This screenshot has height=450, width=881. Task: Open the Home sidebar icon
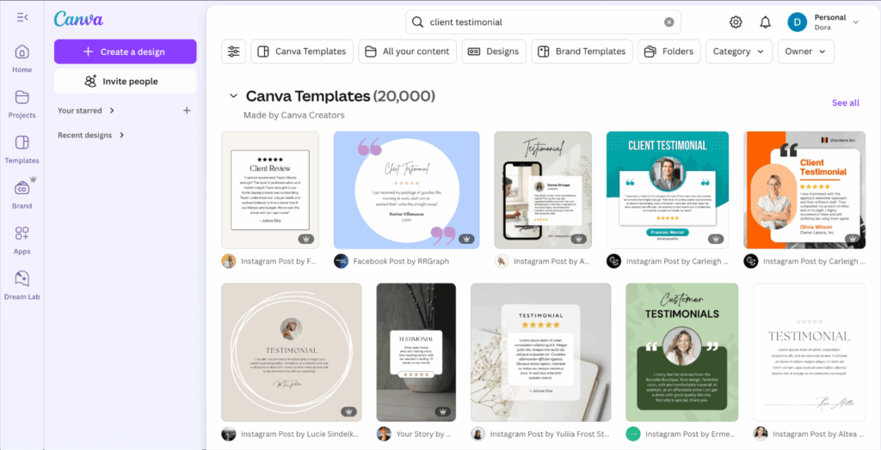coord(22,58)
